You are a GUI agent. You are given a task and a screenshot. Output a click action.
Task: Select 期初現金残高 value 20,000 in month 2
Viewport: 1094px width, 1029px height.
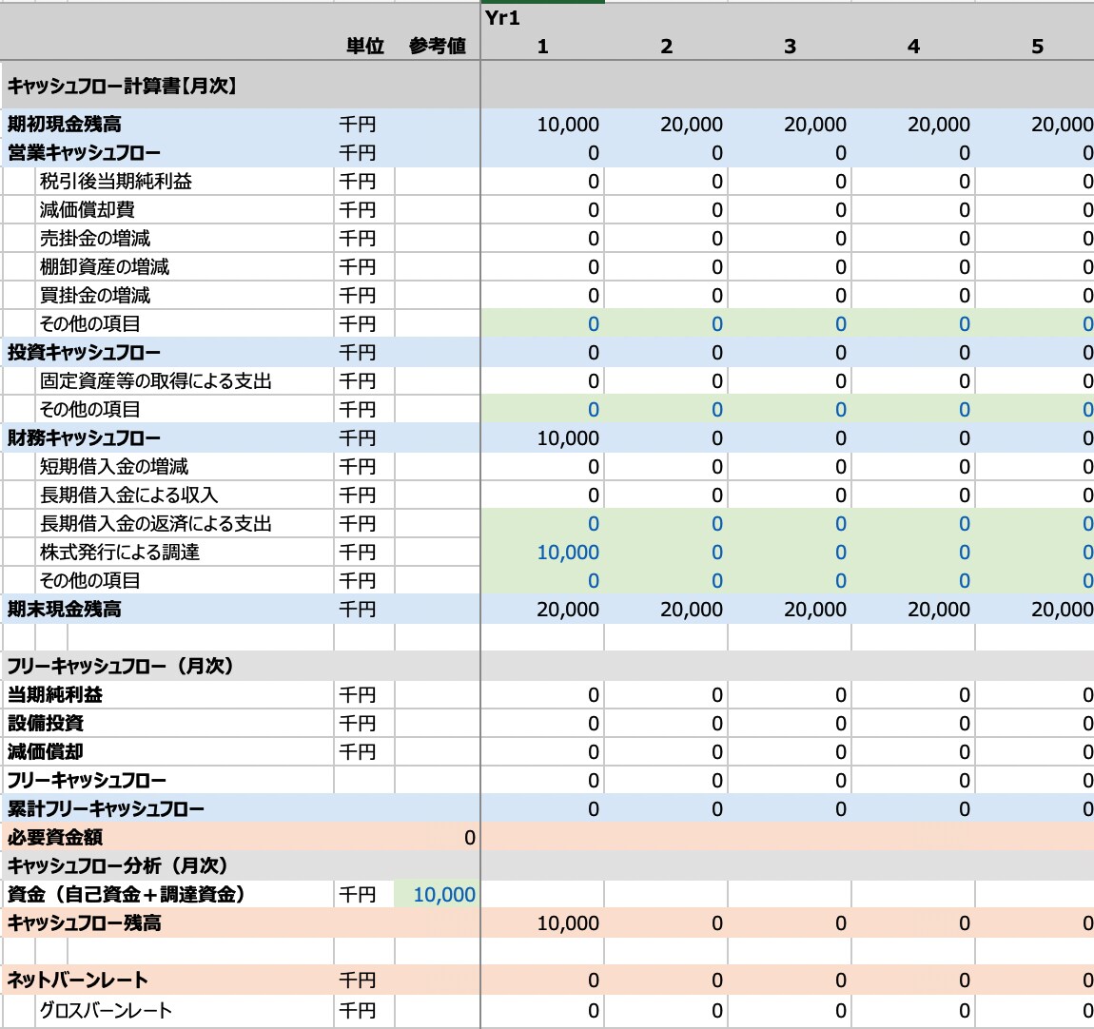pyautogui.click(x=692, y=125)
